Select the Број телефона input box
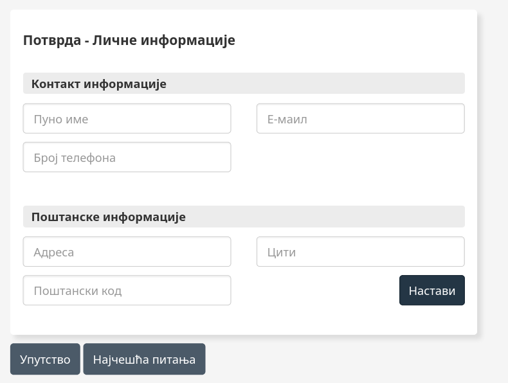The width and height of the screenshot is (508, 383). (x=127, y=157)
